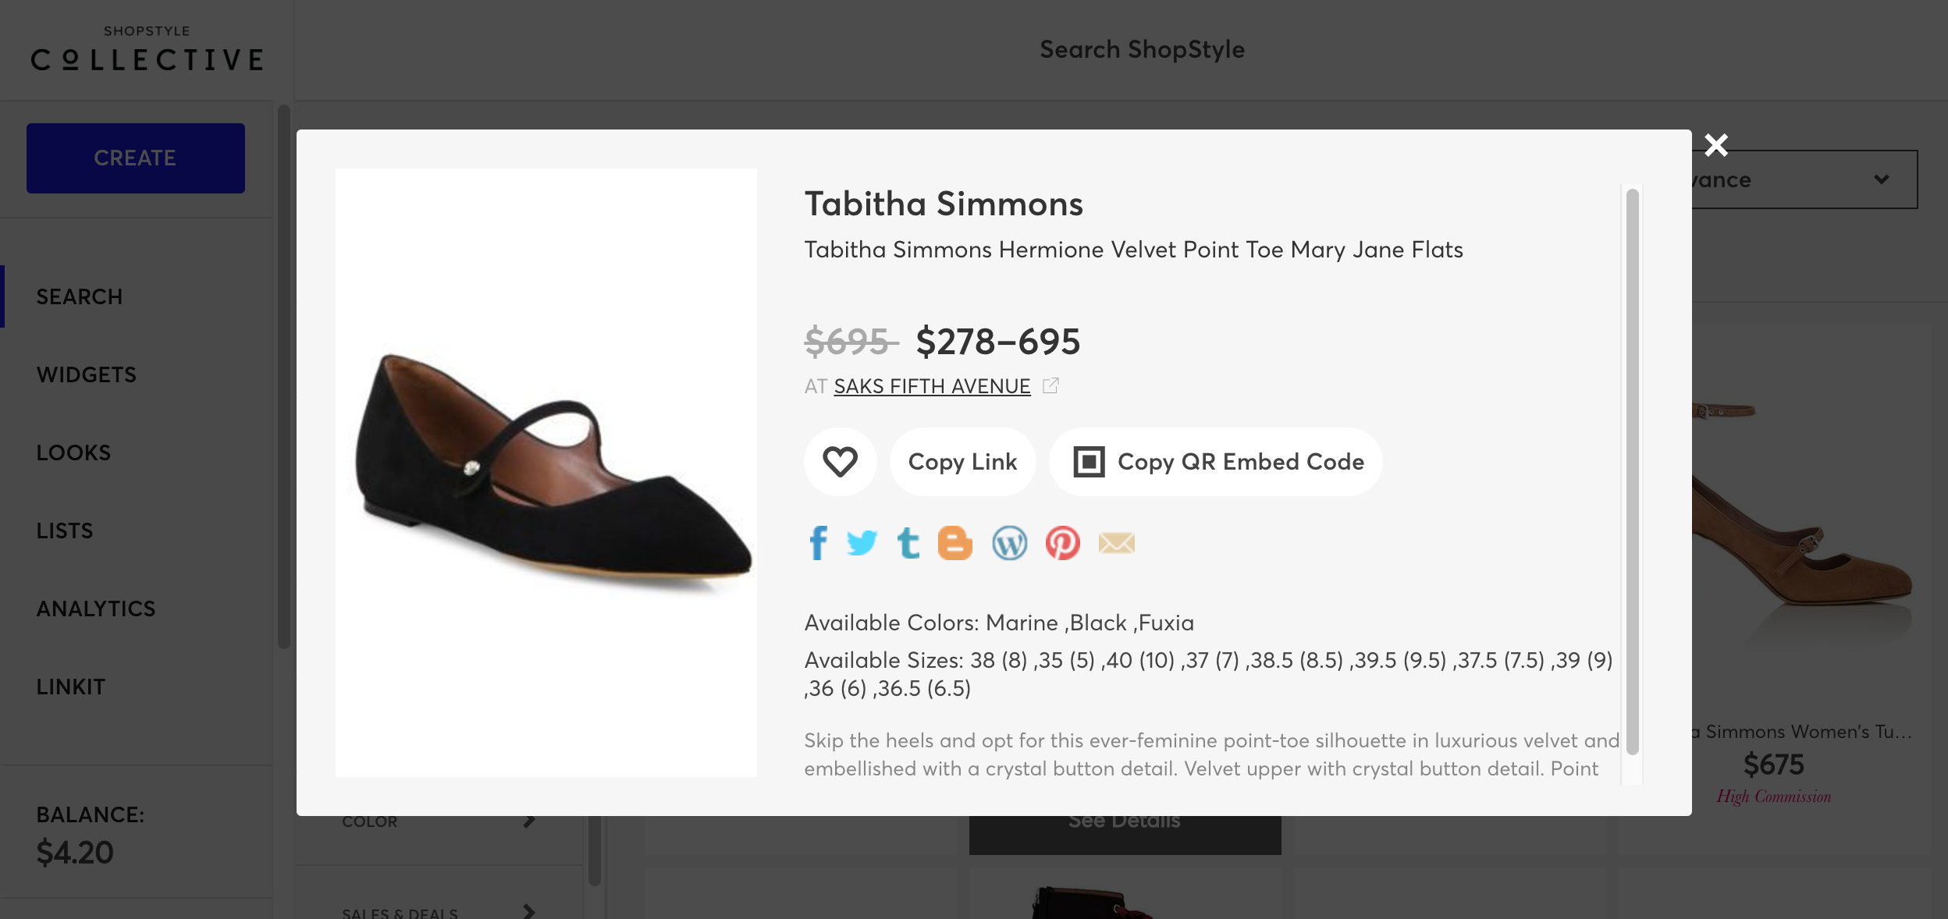1948x919 pixels.
Task: Click the Search ShopStyle field
Action: click(x=1142, y=50)
